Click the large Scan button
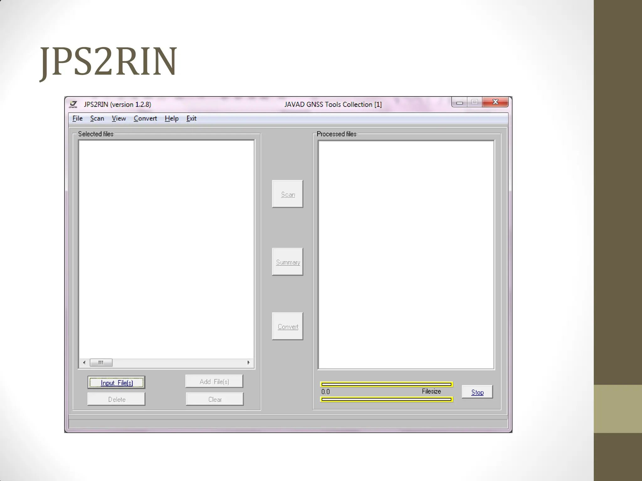The image size is (642, 481). tap(287, 194)
